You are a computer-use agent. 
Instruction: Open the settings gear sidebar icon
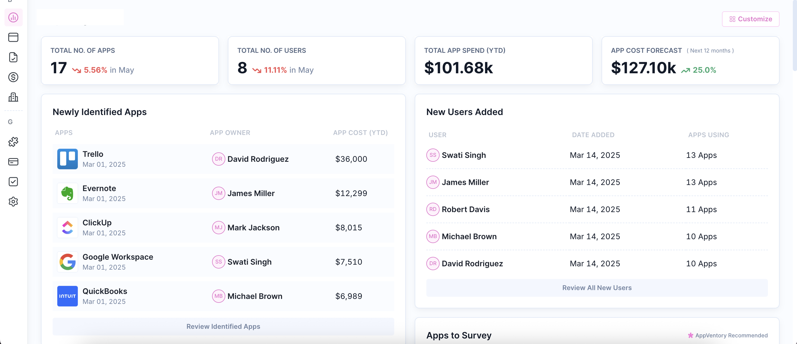13,202
